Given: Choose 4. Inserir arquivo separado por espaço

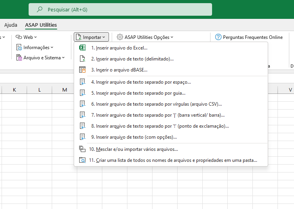Looking at the screenshot, I should [171, 82].
